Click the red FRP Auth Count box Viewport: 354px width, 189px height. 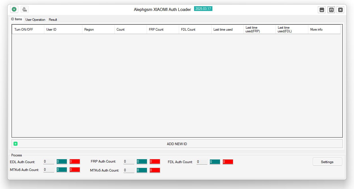(155, 161)
